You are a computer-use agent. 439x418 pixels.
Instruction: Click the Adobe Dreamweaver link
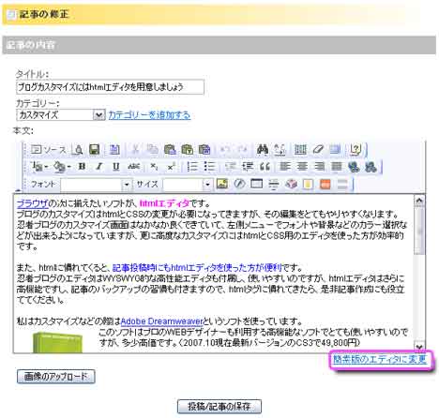pos(161,321)
